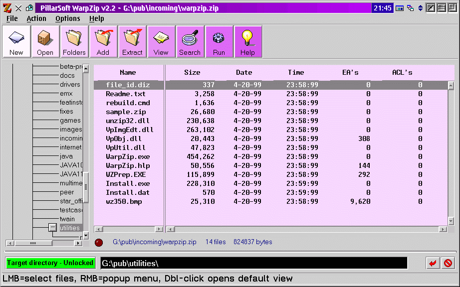Click Name column horizontal scroll right arrow
The height and width of the screenshot is (287, 460).
tap(159, 229)
